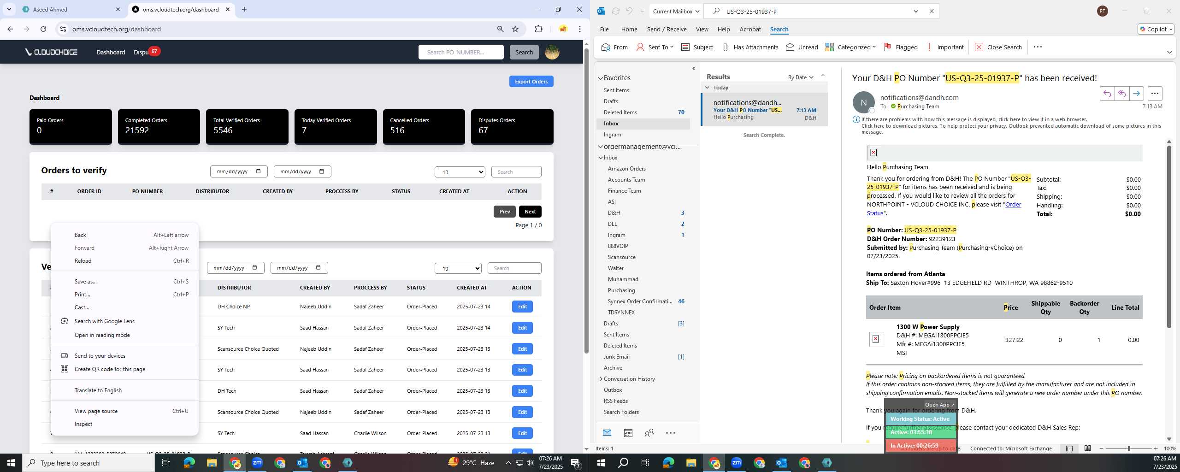The image size is (1180, 472).
Task: Expand Conversation History folder
Action: pyautogui.click(x=601, y=379)
